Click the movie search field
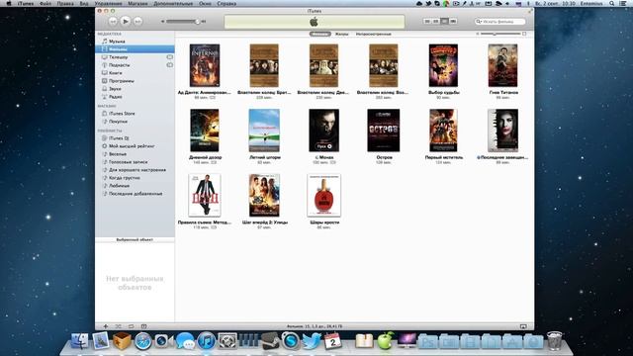This screenshot has height=356, width=633. (500, 22)
